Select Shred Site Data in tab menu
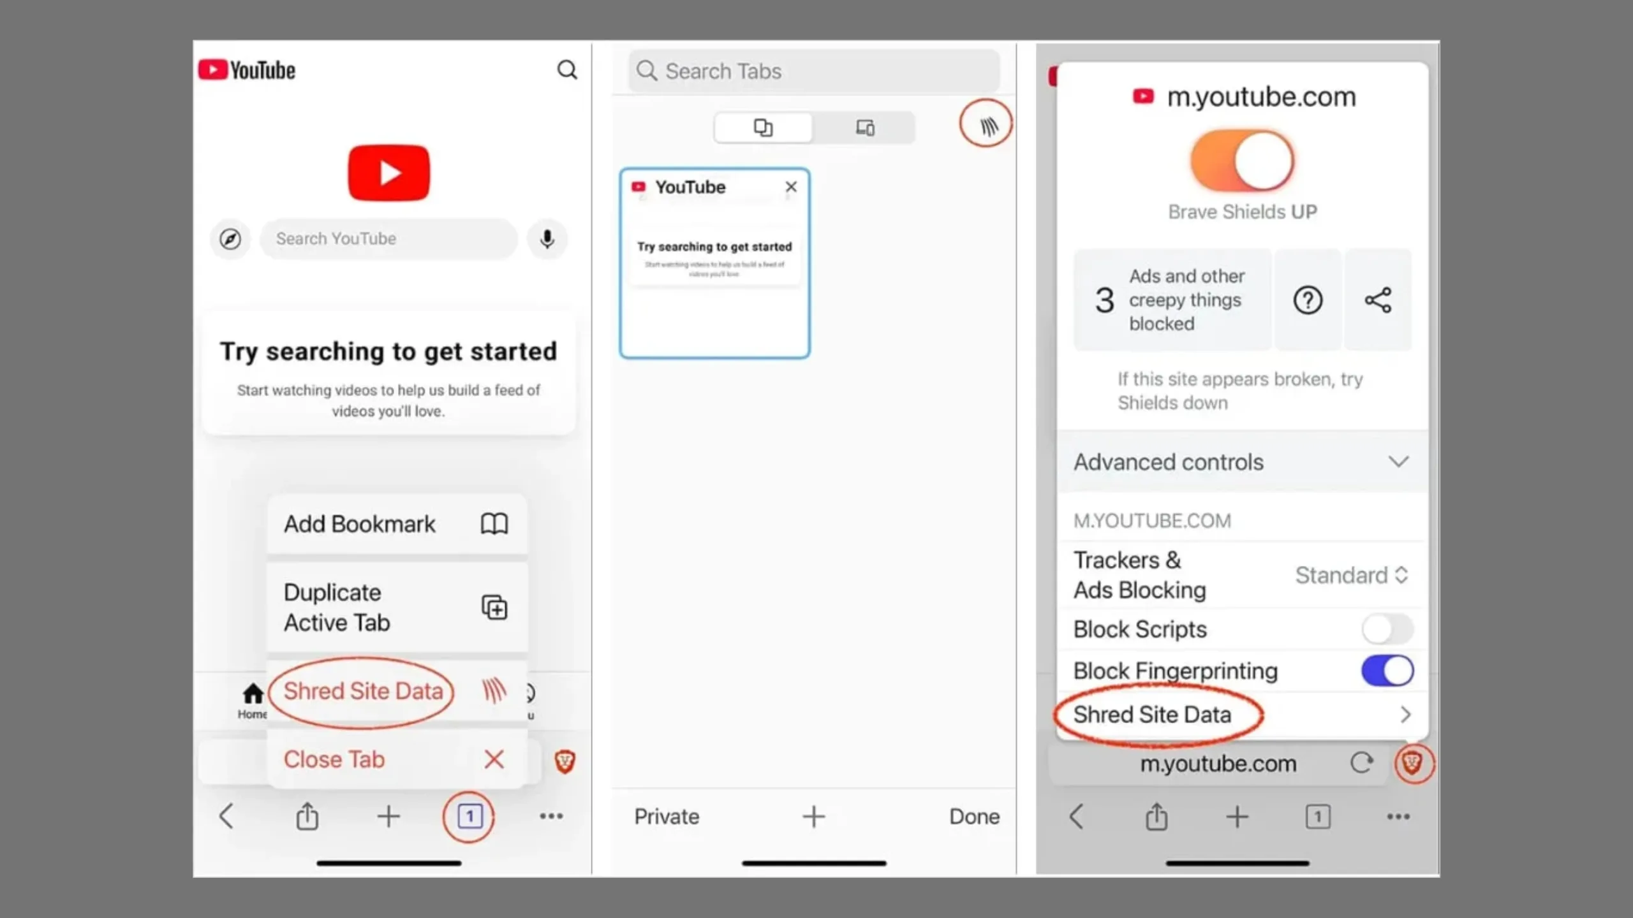 pyautogui.click(x=397, y=691)
